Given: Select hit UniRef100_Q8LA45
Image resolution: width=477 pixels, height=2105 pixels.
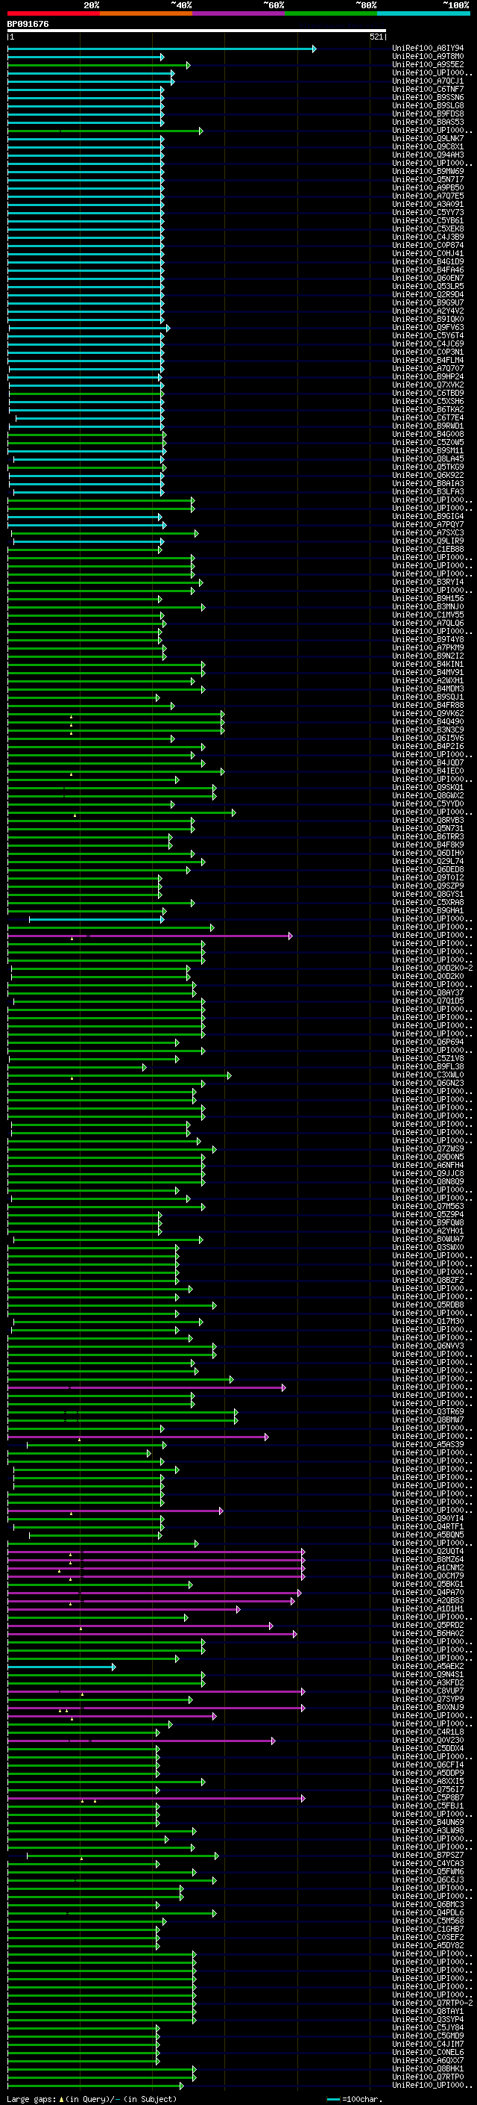Looking at the screenshot, I should 427,458.
